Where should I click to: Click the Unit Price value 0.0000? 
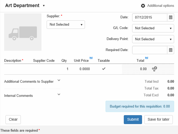coord(85,69)
